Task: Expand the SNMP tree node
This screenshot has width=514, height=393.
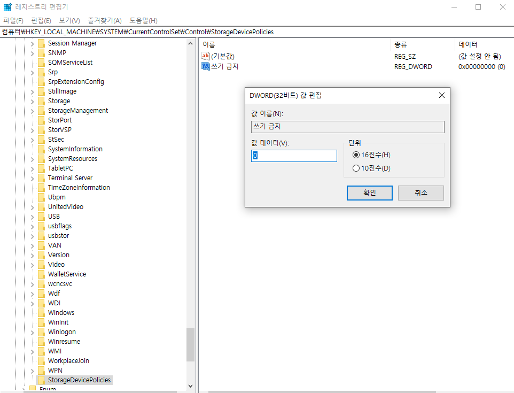Action: pyautogui.click(x=32, y=53)
